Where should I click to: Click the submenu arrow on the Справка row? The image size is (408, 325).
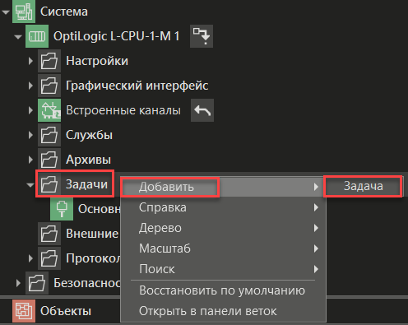pos(316,207)
